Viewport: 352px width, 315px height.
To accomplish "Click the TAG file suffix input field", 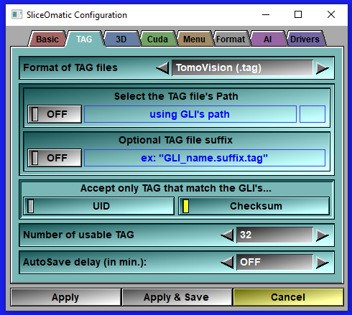I will 205,158.
